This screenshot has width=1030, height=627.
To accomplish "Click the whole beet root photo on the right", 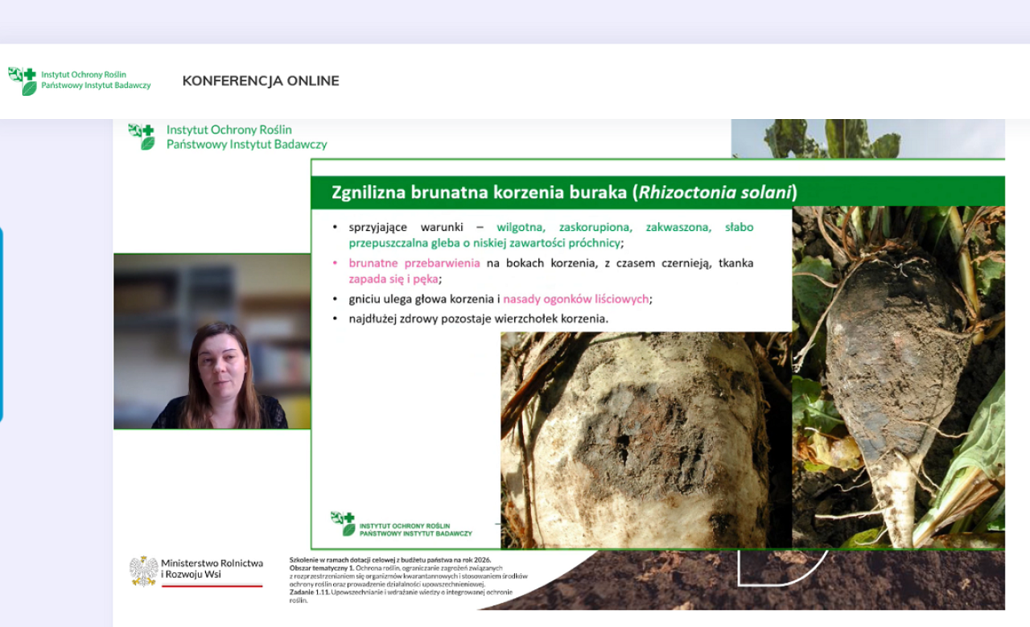I will point(898,378).
